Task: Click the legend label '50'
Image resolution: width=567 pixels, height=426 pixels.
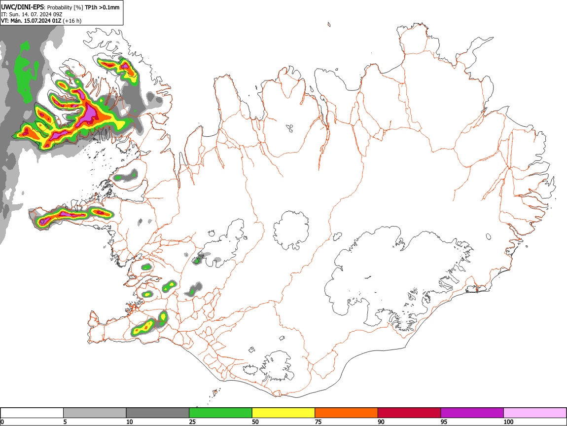Action: [255, 422]
